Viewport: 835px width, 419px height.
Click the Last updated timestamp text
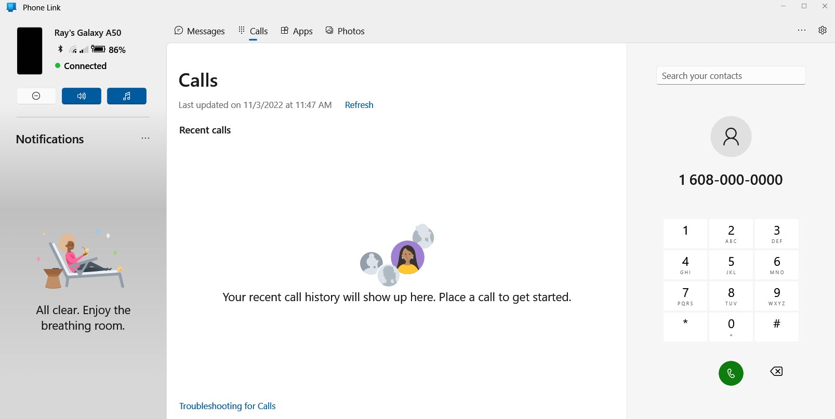[x=255, y=105]
